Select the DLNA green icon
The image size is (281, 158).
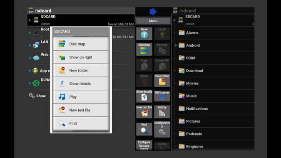(x=36, y=83)
